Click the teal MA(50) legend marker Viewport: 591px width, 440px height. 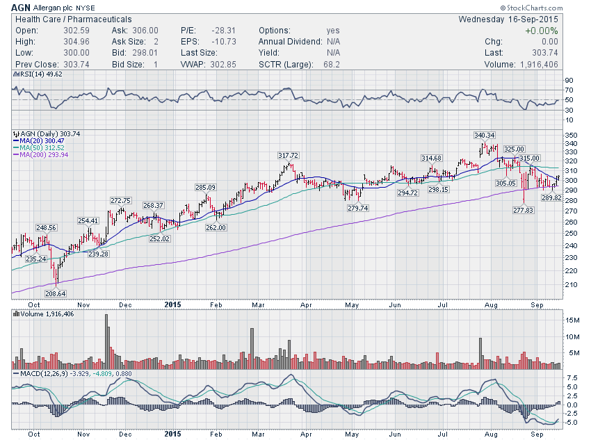pos(16,148)
